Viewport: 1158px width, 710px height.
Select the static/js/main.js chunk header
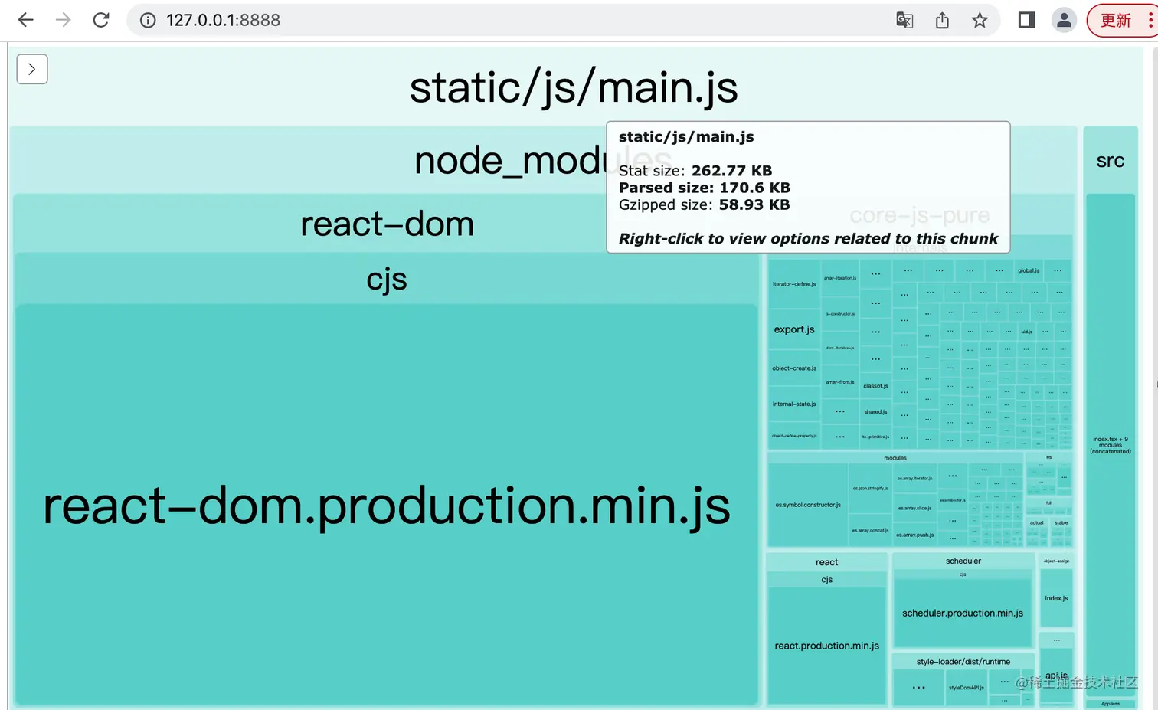click(574, 87)
